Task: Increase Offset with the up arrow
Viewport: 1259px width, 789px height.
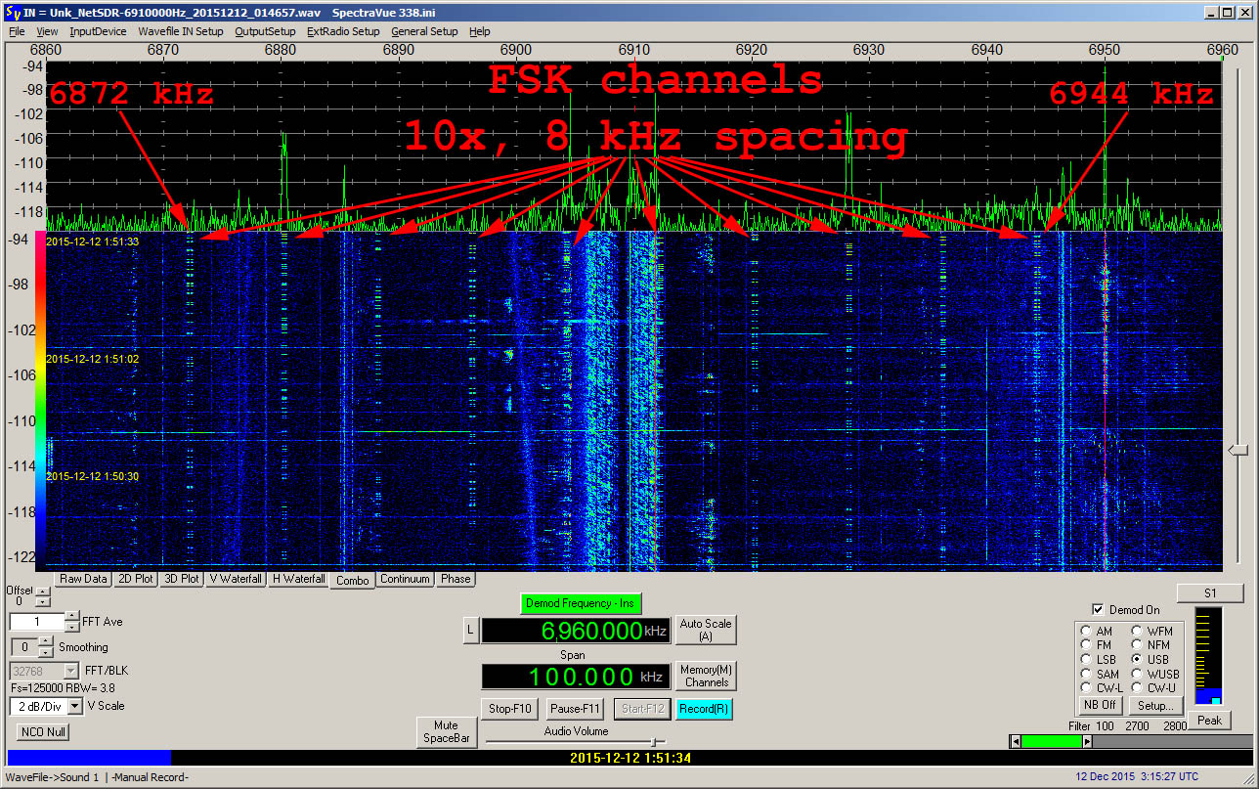Action: [x=42, y=592]
